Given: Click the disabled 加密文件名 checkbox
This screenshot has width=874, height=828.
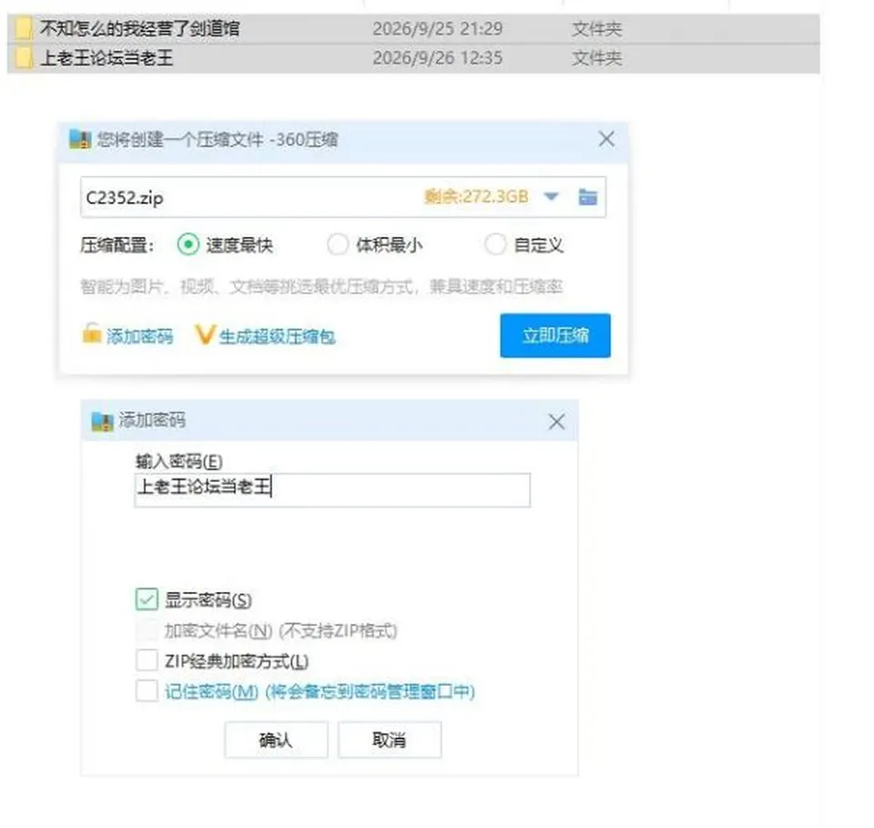Looking at the screenshot, I should tap(147, 630).
